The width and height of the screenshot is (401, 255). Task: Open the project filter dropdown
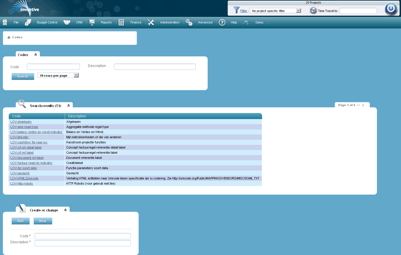pyautogui.click(x=298, y=11)
